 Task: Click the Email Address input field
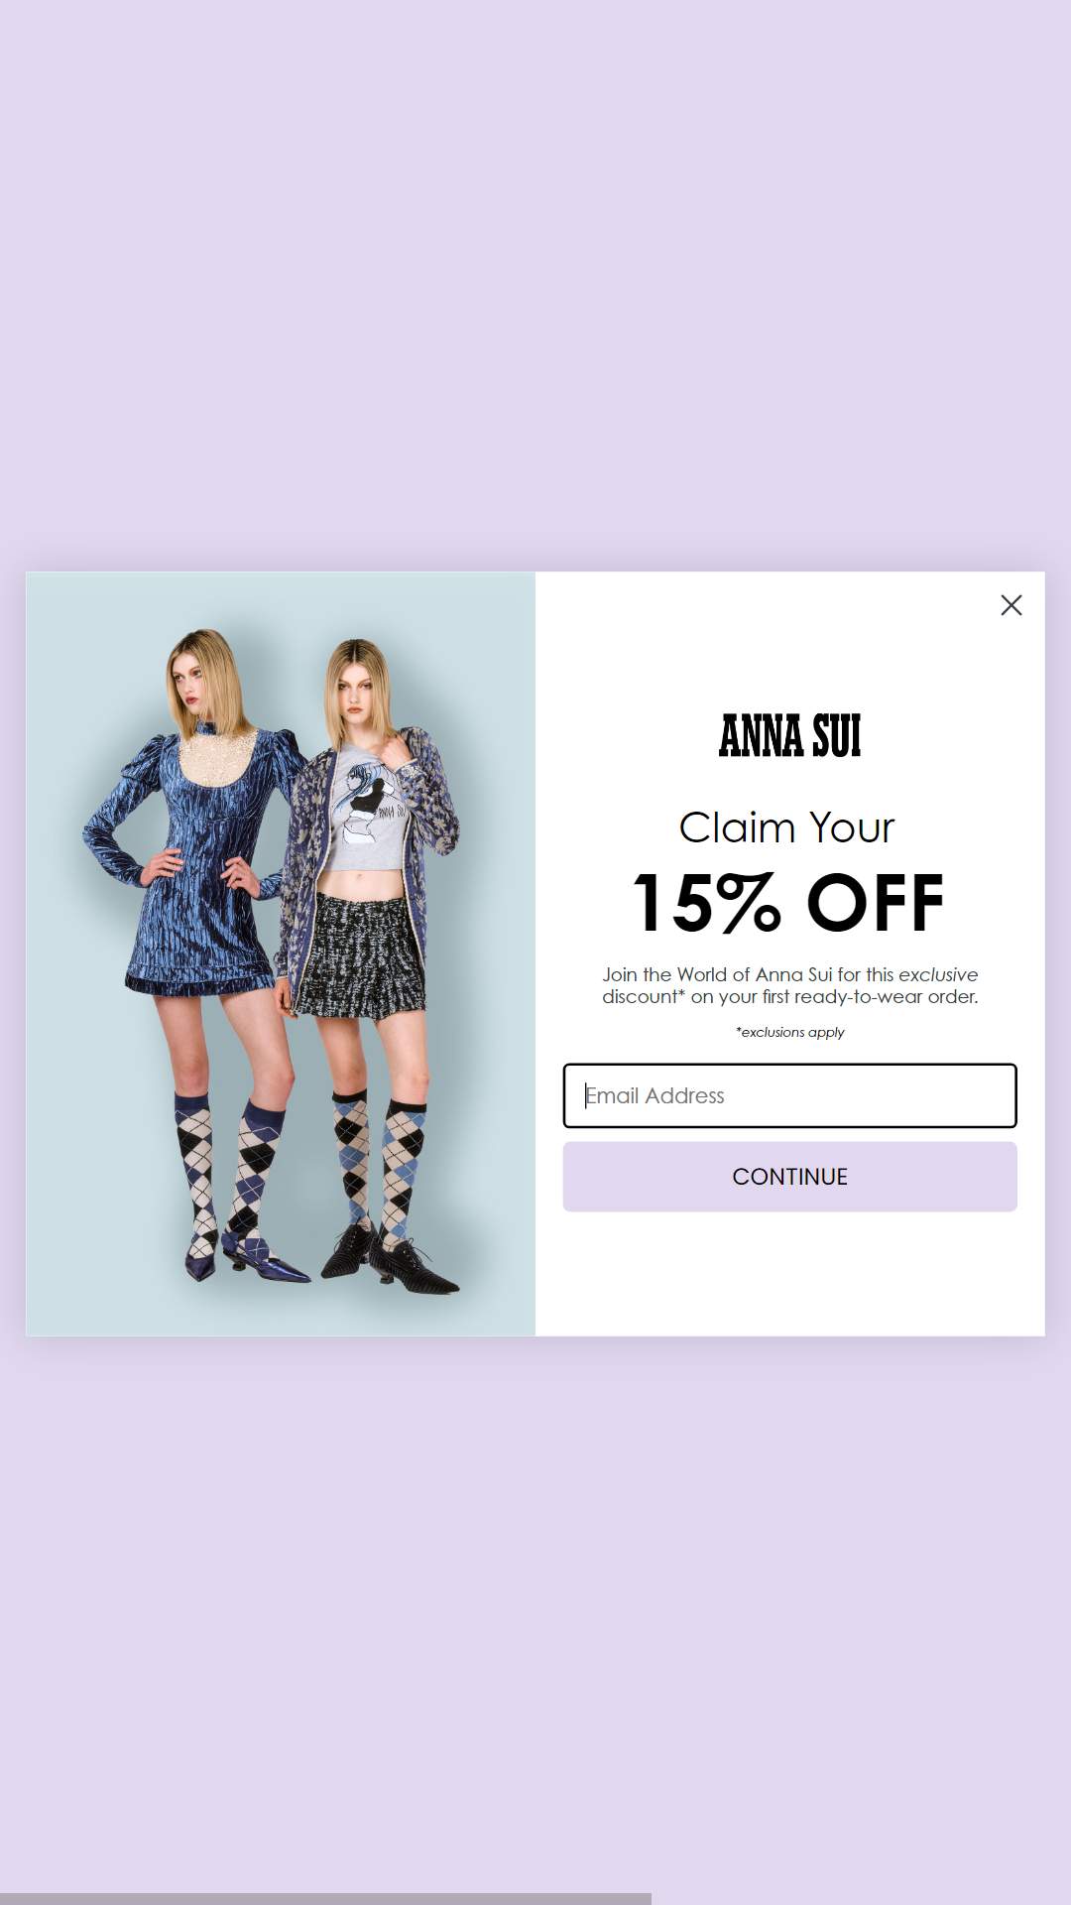point(790,1095)
